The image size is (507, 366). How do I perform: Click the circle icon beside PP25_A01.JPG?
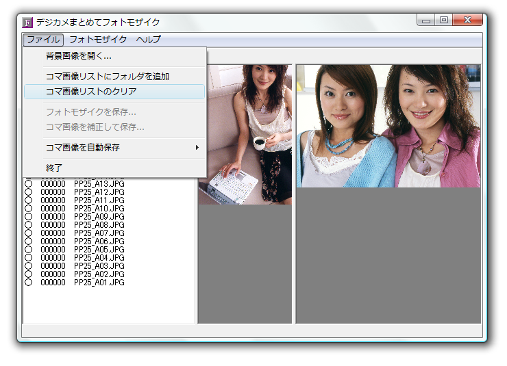[29, 283]
